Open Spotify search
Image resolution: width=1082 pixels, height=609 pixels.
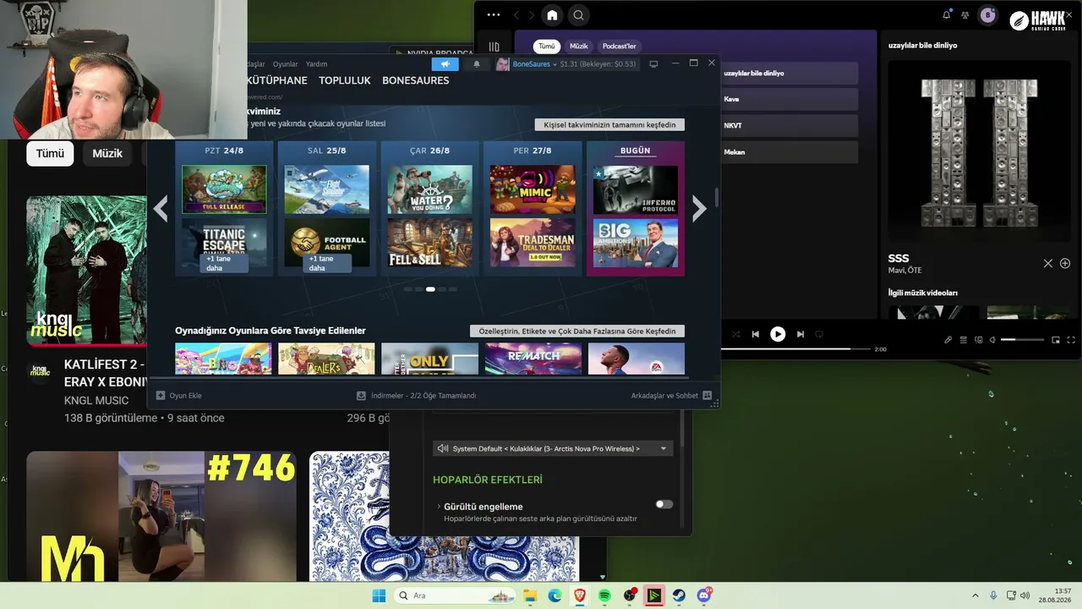point(578,15)
